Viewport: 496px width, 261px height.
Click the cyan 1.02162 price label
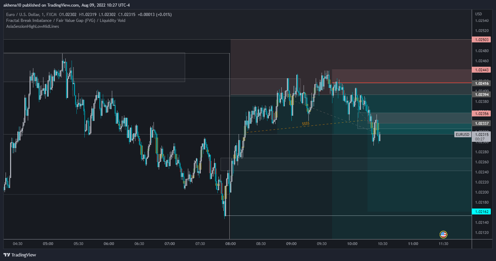[481, 212]
